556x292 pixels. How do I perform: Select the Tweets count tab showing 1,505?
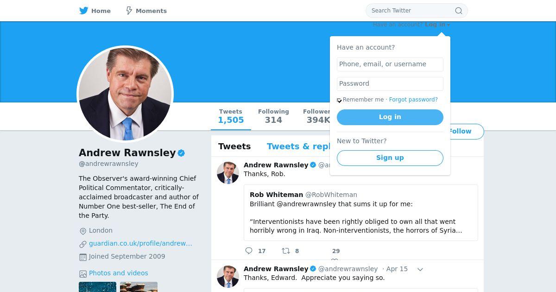coord(231,116)
